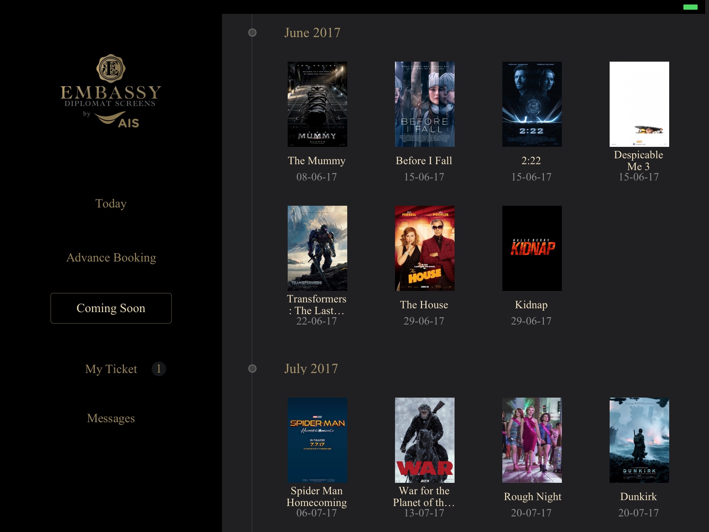Go to the Today menu

click(111, 204)
